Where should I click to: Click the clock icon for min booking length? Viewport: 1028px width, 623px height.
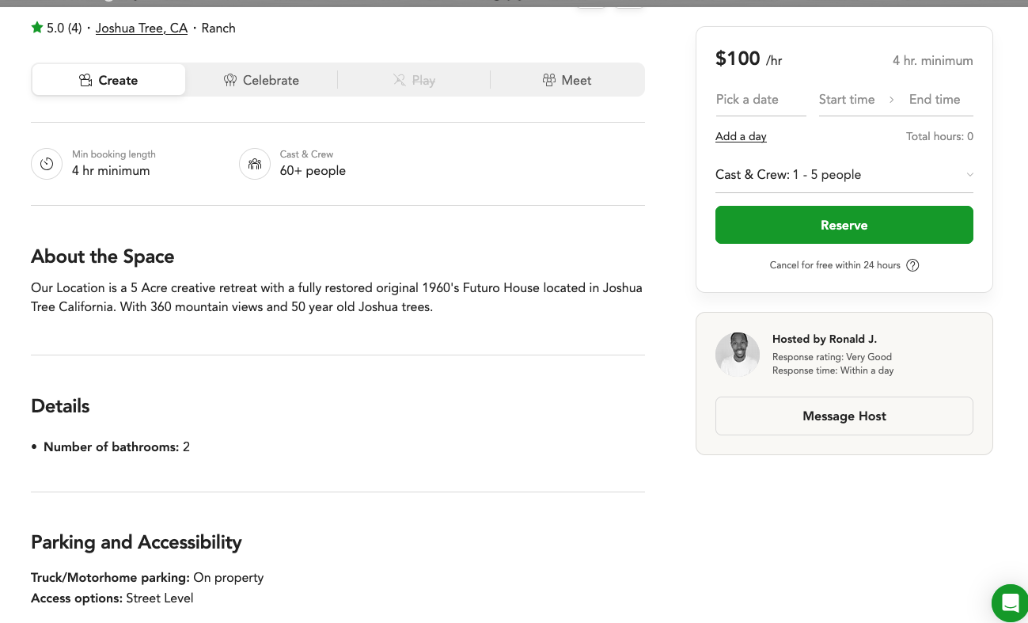pos(47,164)
